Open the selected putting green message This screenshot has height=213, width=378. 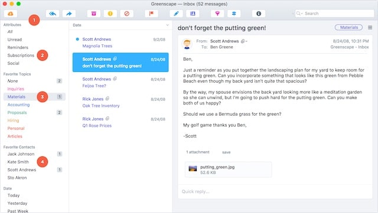120,63
